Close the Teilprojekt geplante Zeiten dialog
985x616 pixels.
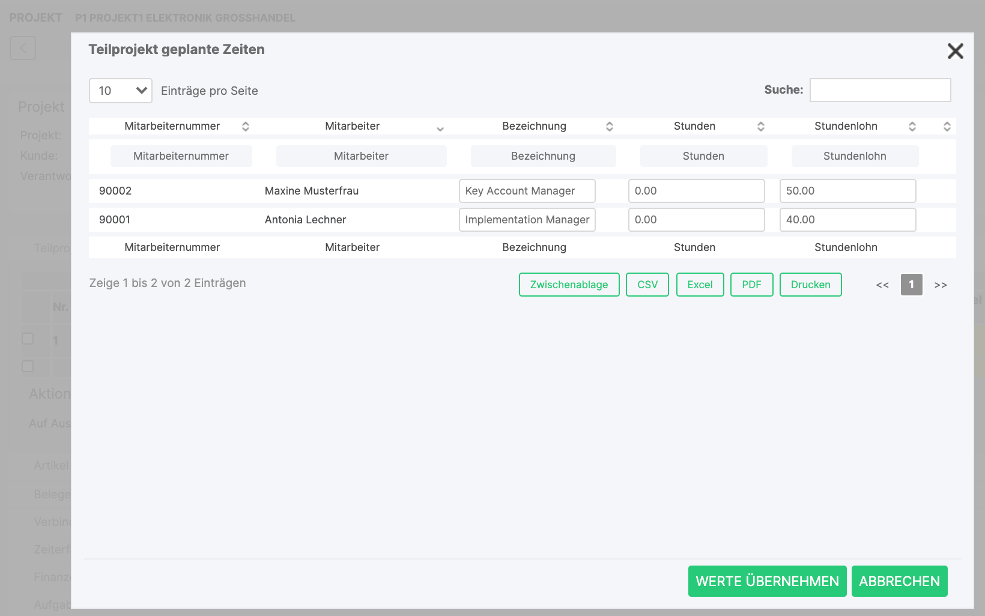(x=955, y=51)
